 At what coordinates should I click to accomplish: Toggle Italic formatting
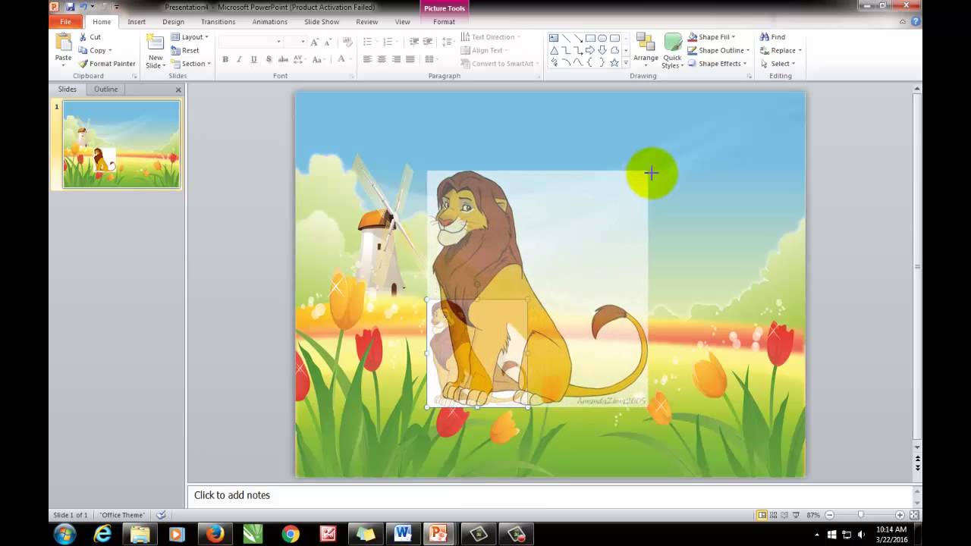(x=239, y=59)
